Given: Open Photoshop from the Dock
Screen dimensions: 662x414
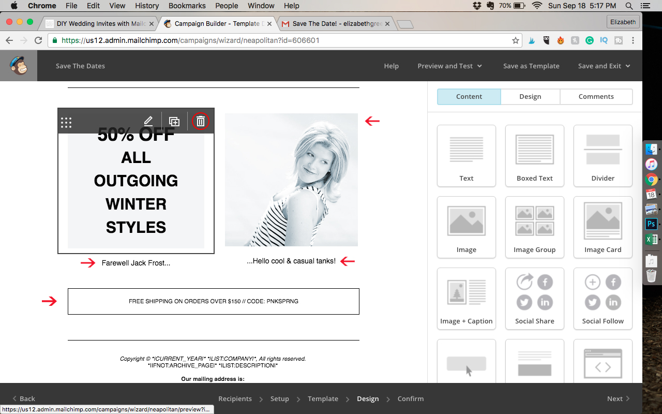Looking at the screenshot, I should (651, 224).
